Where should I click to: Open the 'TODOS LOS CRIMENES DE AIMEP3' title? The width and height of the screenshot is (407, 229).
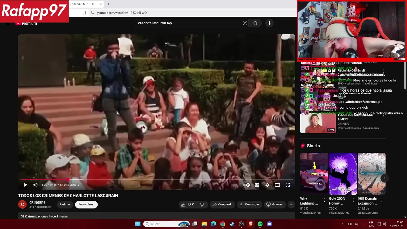355,117
